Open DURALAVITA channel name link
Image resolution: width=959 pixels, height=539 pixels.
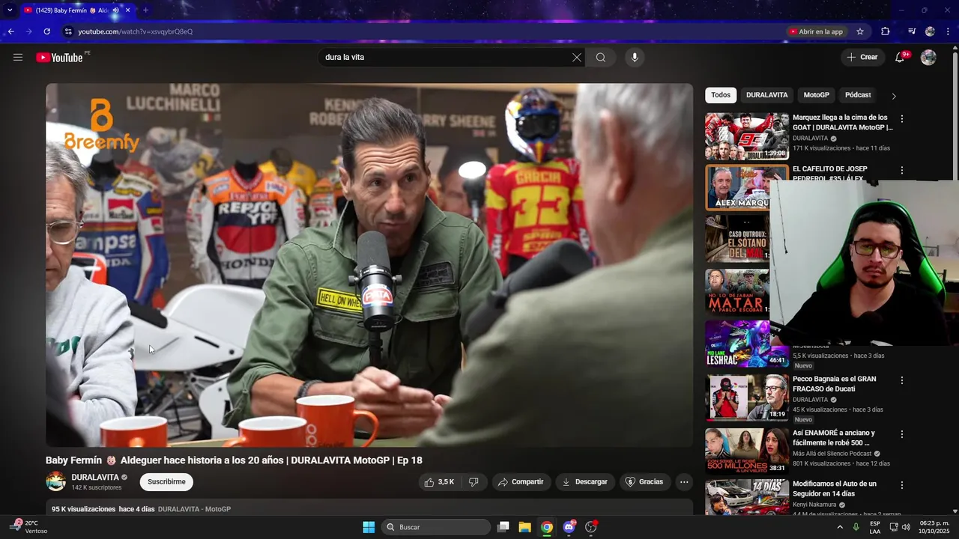[95, 477]
